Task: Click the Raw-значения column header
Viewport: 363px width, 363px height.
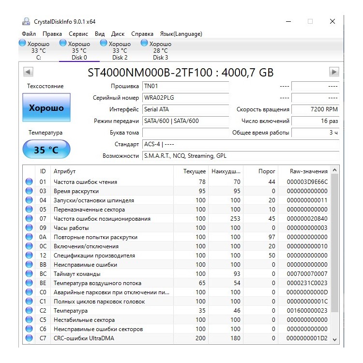Action: click(x=304, y=171)
